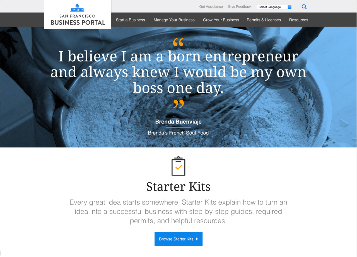Image resolution: width=357 pixels, height=257 pixels.
Task: Click the city hall dome logo icon
Action: pyautogui.click(x=77, y=8)
